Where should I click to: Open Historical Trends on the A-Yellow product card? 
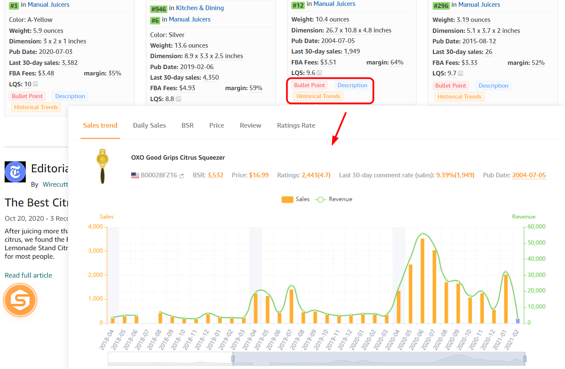[x=36, y=107]
